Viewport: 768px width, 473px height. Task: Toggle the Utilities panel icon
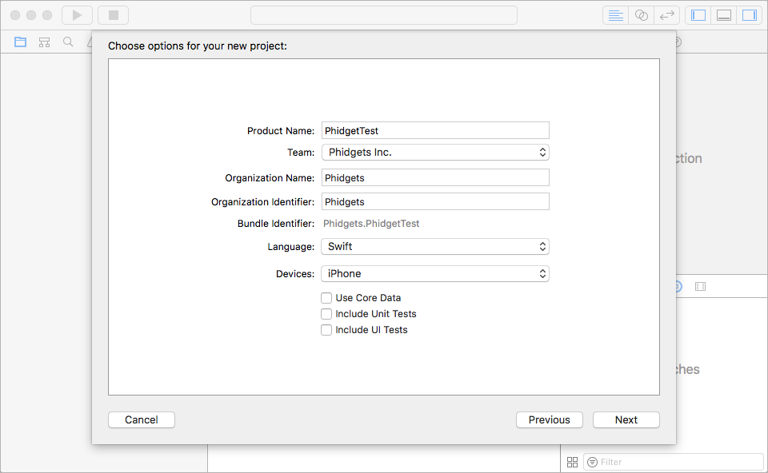[x=750, y=15]
